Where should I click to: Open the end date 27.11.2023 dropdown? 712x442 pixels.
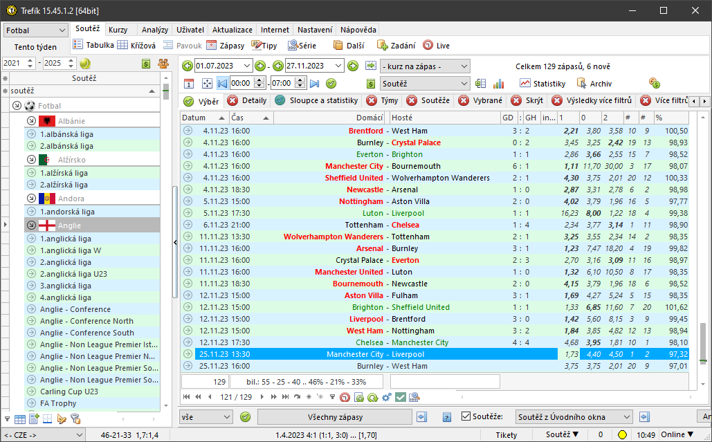tap(338, 66)
